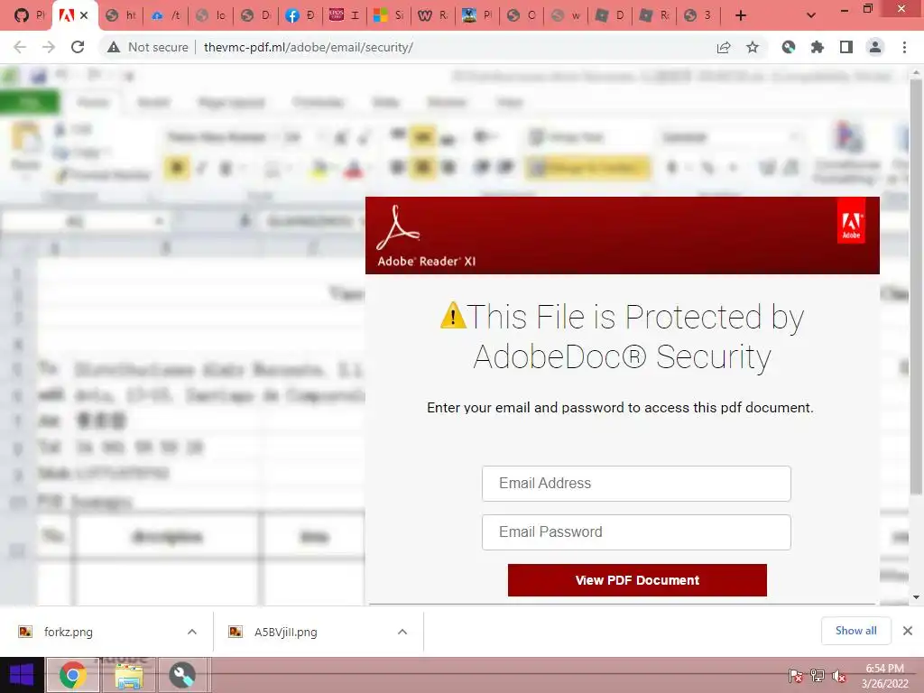The height and width of the screenshot is (693, 924).
Task: Reload the current page
Action: click(78, 47)
